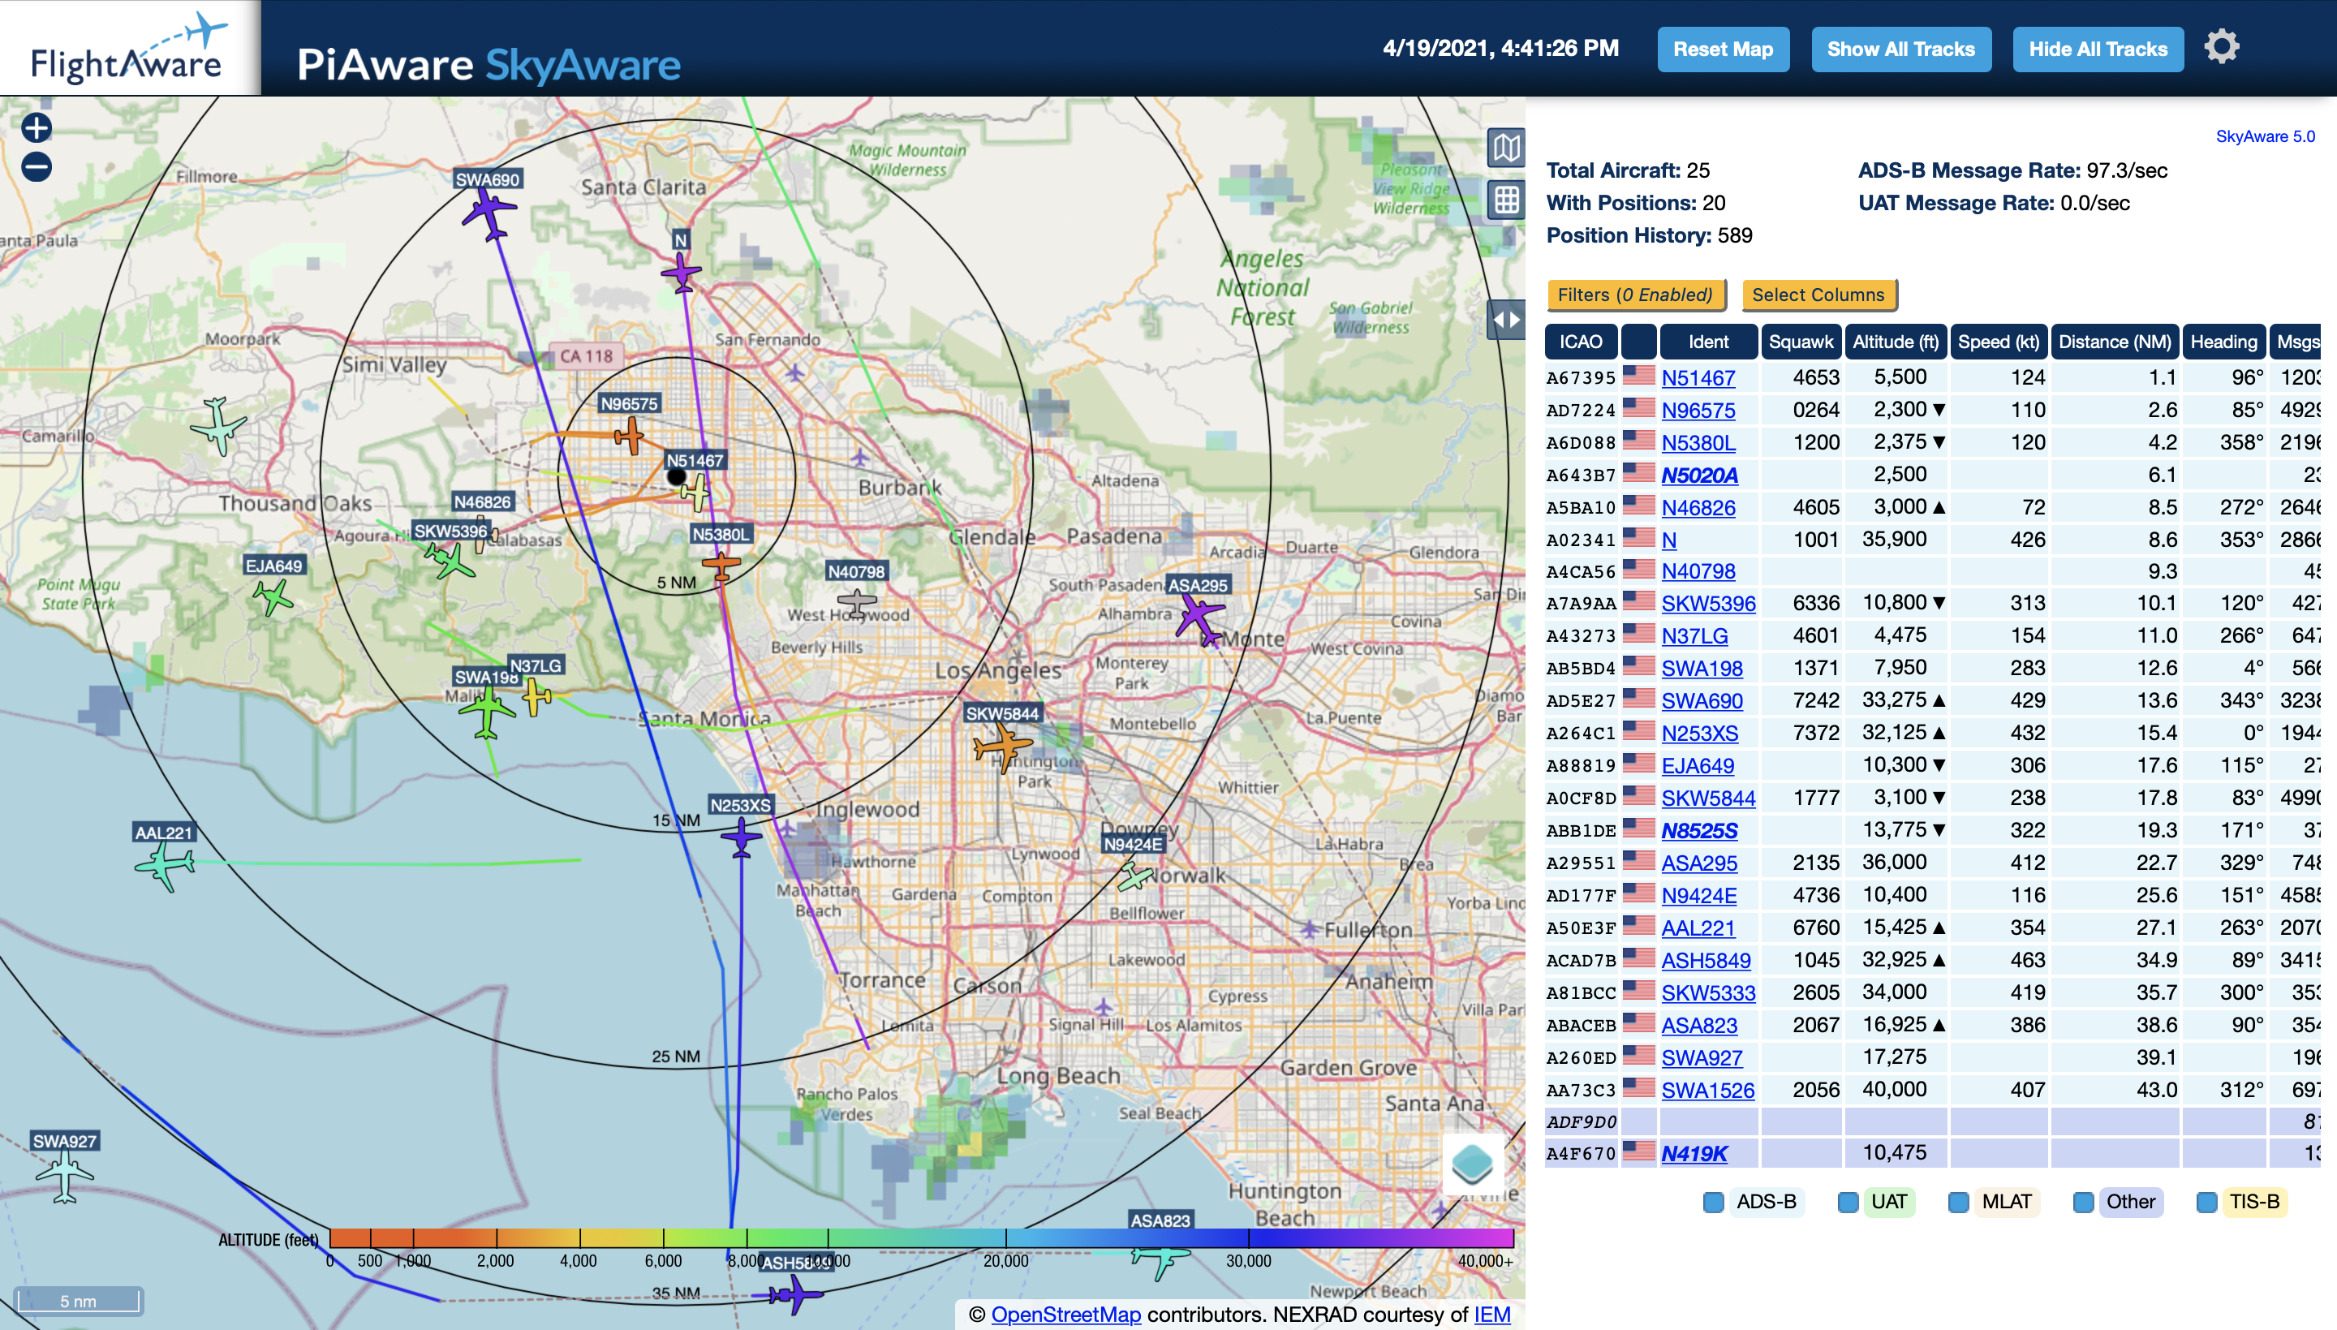This screenshot has width=2337, height=1330.
Task: Collapse the sidebar using the arrows toggle
Action: [1506, 320]
